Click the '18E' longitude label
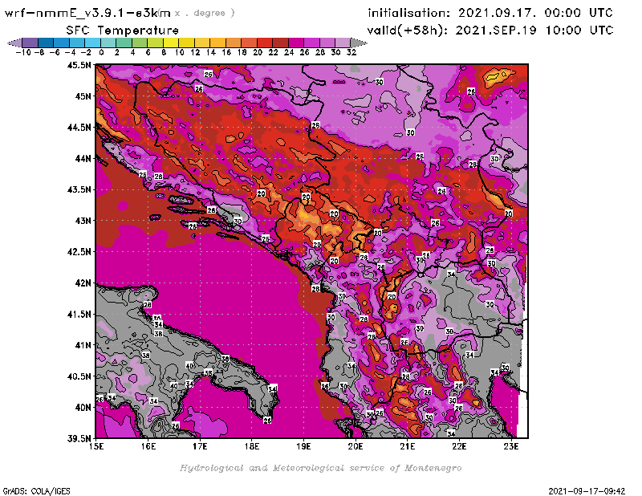Viewport: 642px width, 496px height. pyautogui.click(x=252, y=446)
